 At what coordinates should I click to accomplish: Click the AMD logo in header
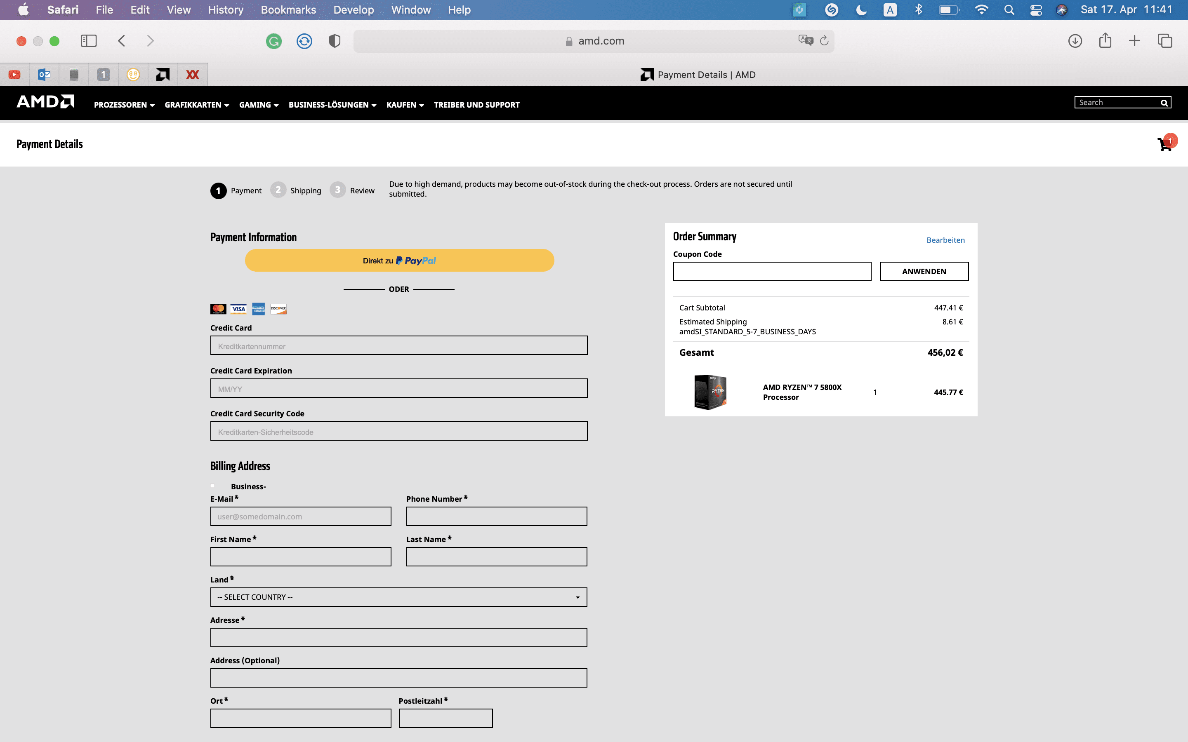45,101
